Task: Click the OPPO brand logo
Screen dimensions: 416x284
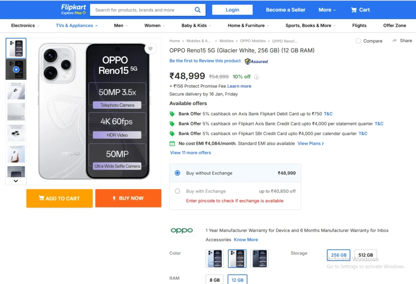Action: [x=182, y=230]
